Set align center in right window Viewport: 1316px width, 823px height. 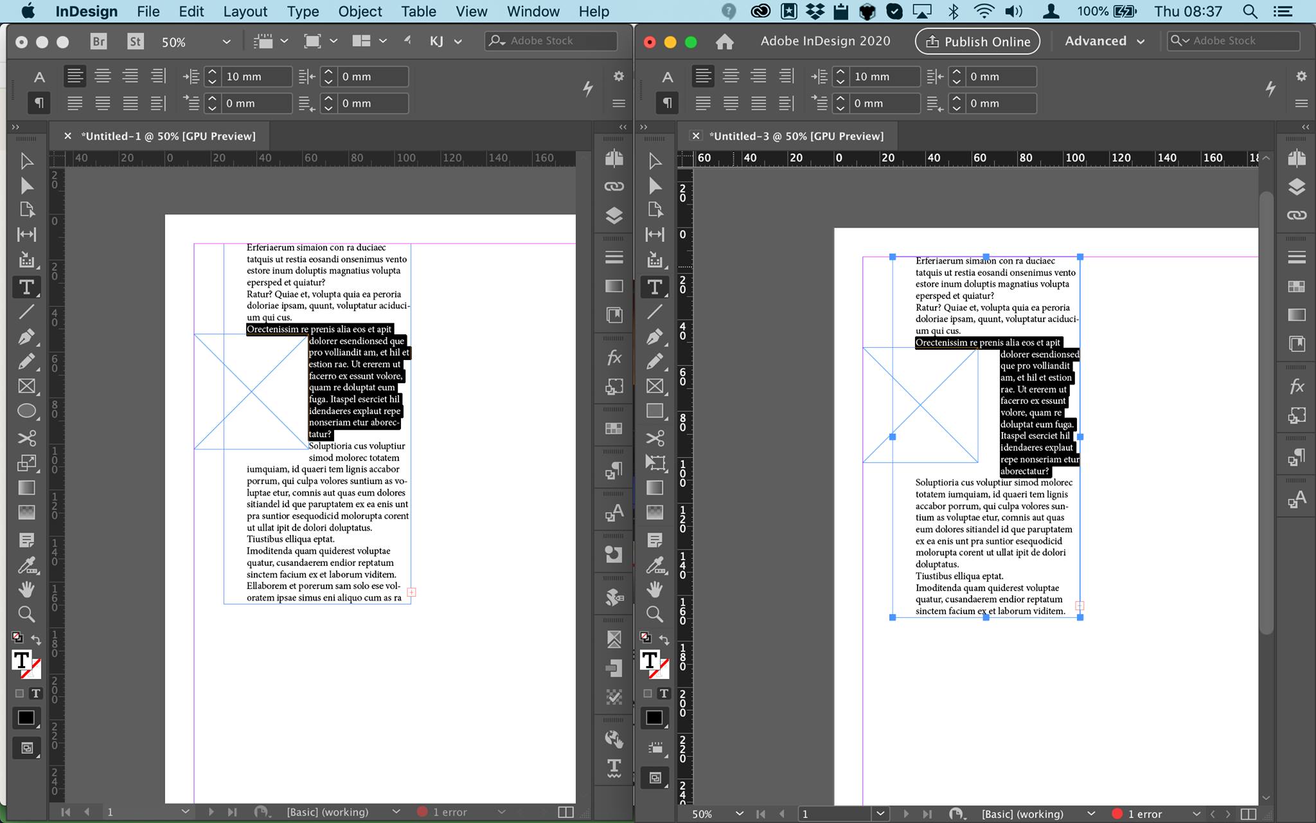731,77
